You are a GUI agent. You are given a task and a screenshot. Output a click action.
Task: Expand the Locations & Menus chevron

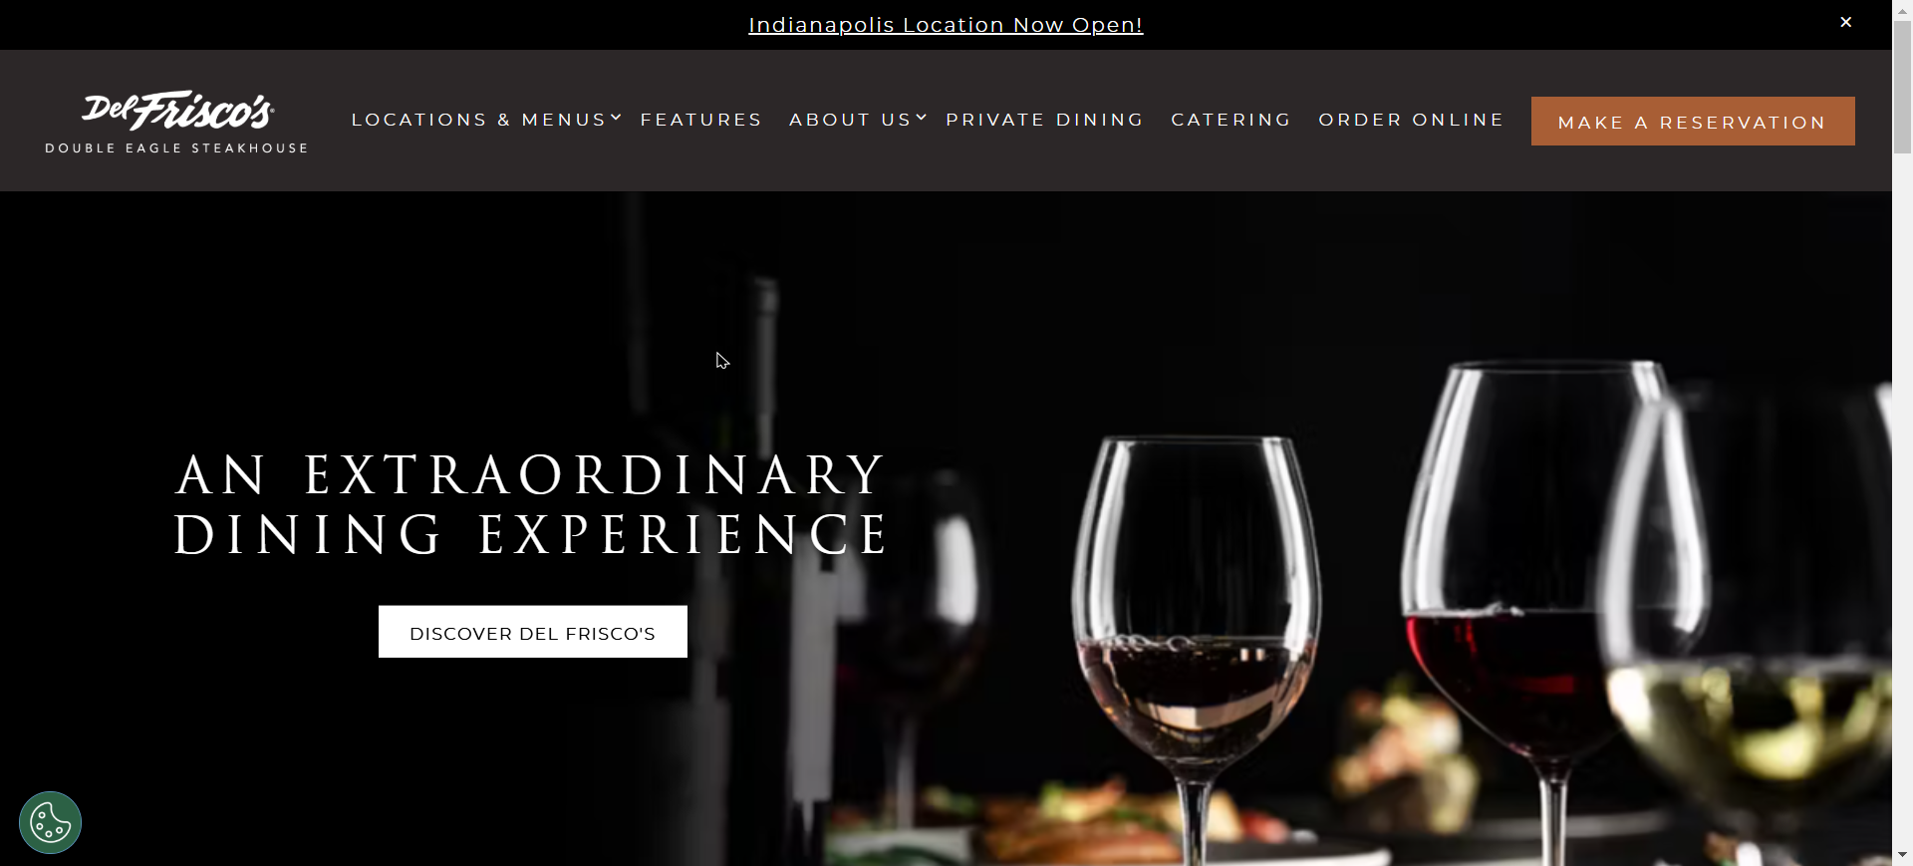[617, 118]
